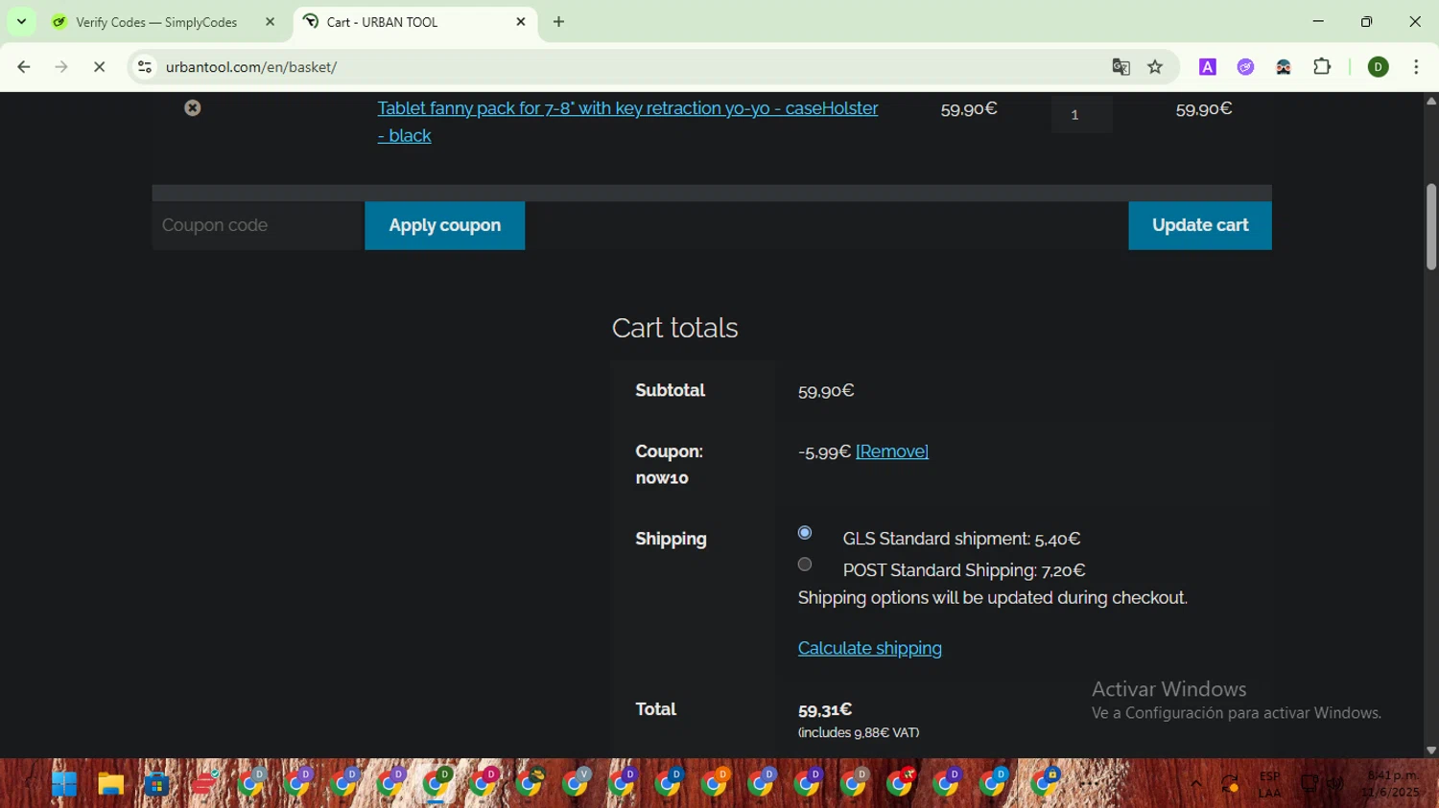Bookmark this page with the star icon

pos(1155,67)
